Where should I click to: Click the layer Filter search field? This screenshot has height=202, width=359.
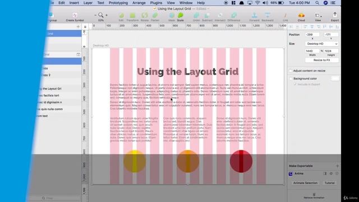55,198
